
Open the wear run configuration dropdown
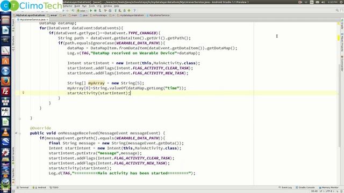pyautogui.click(x=82, y=11)
